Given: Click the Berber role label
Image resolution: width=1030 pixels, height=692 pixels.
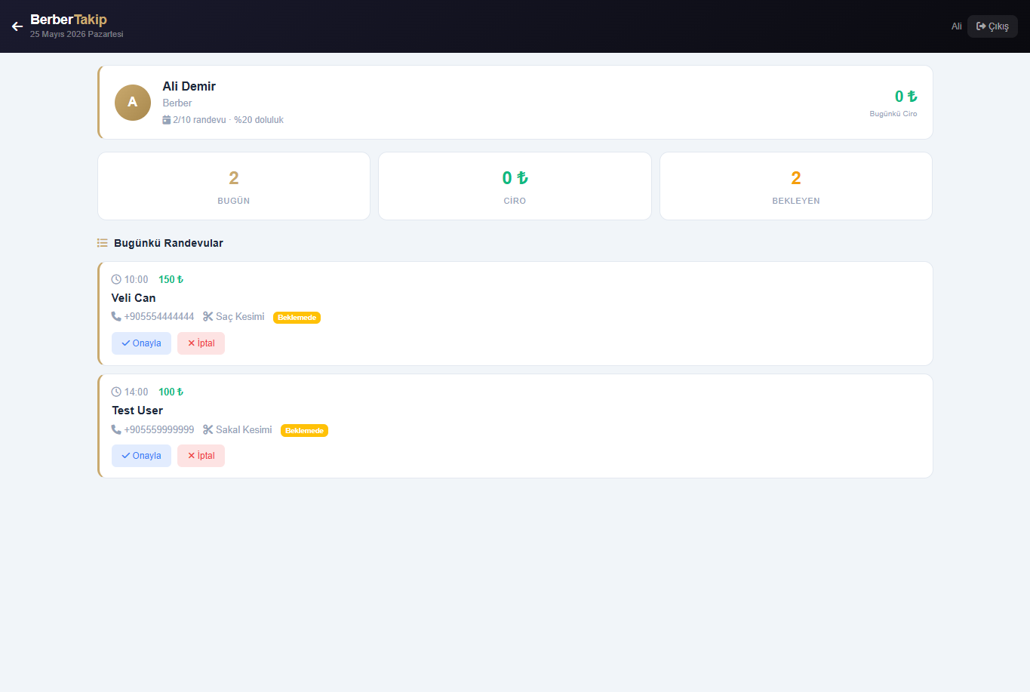Looking at the screenshot, I should pyautogui.click(x=177, y=103).
